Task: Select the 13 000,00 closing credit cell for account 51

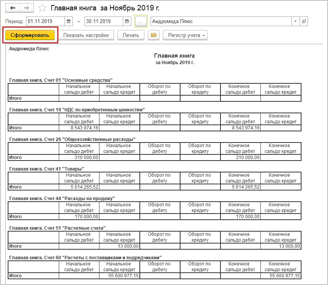Action: coord(281,246)
